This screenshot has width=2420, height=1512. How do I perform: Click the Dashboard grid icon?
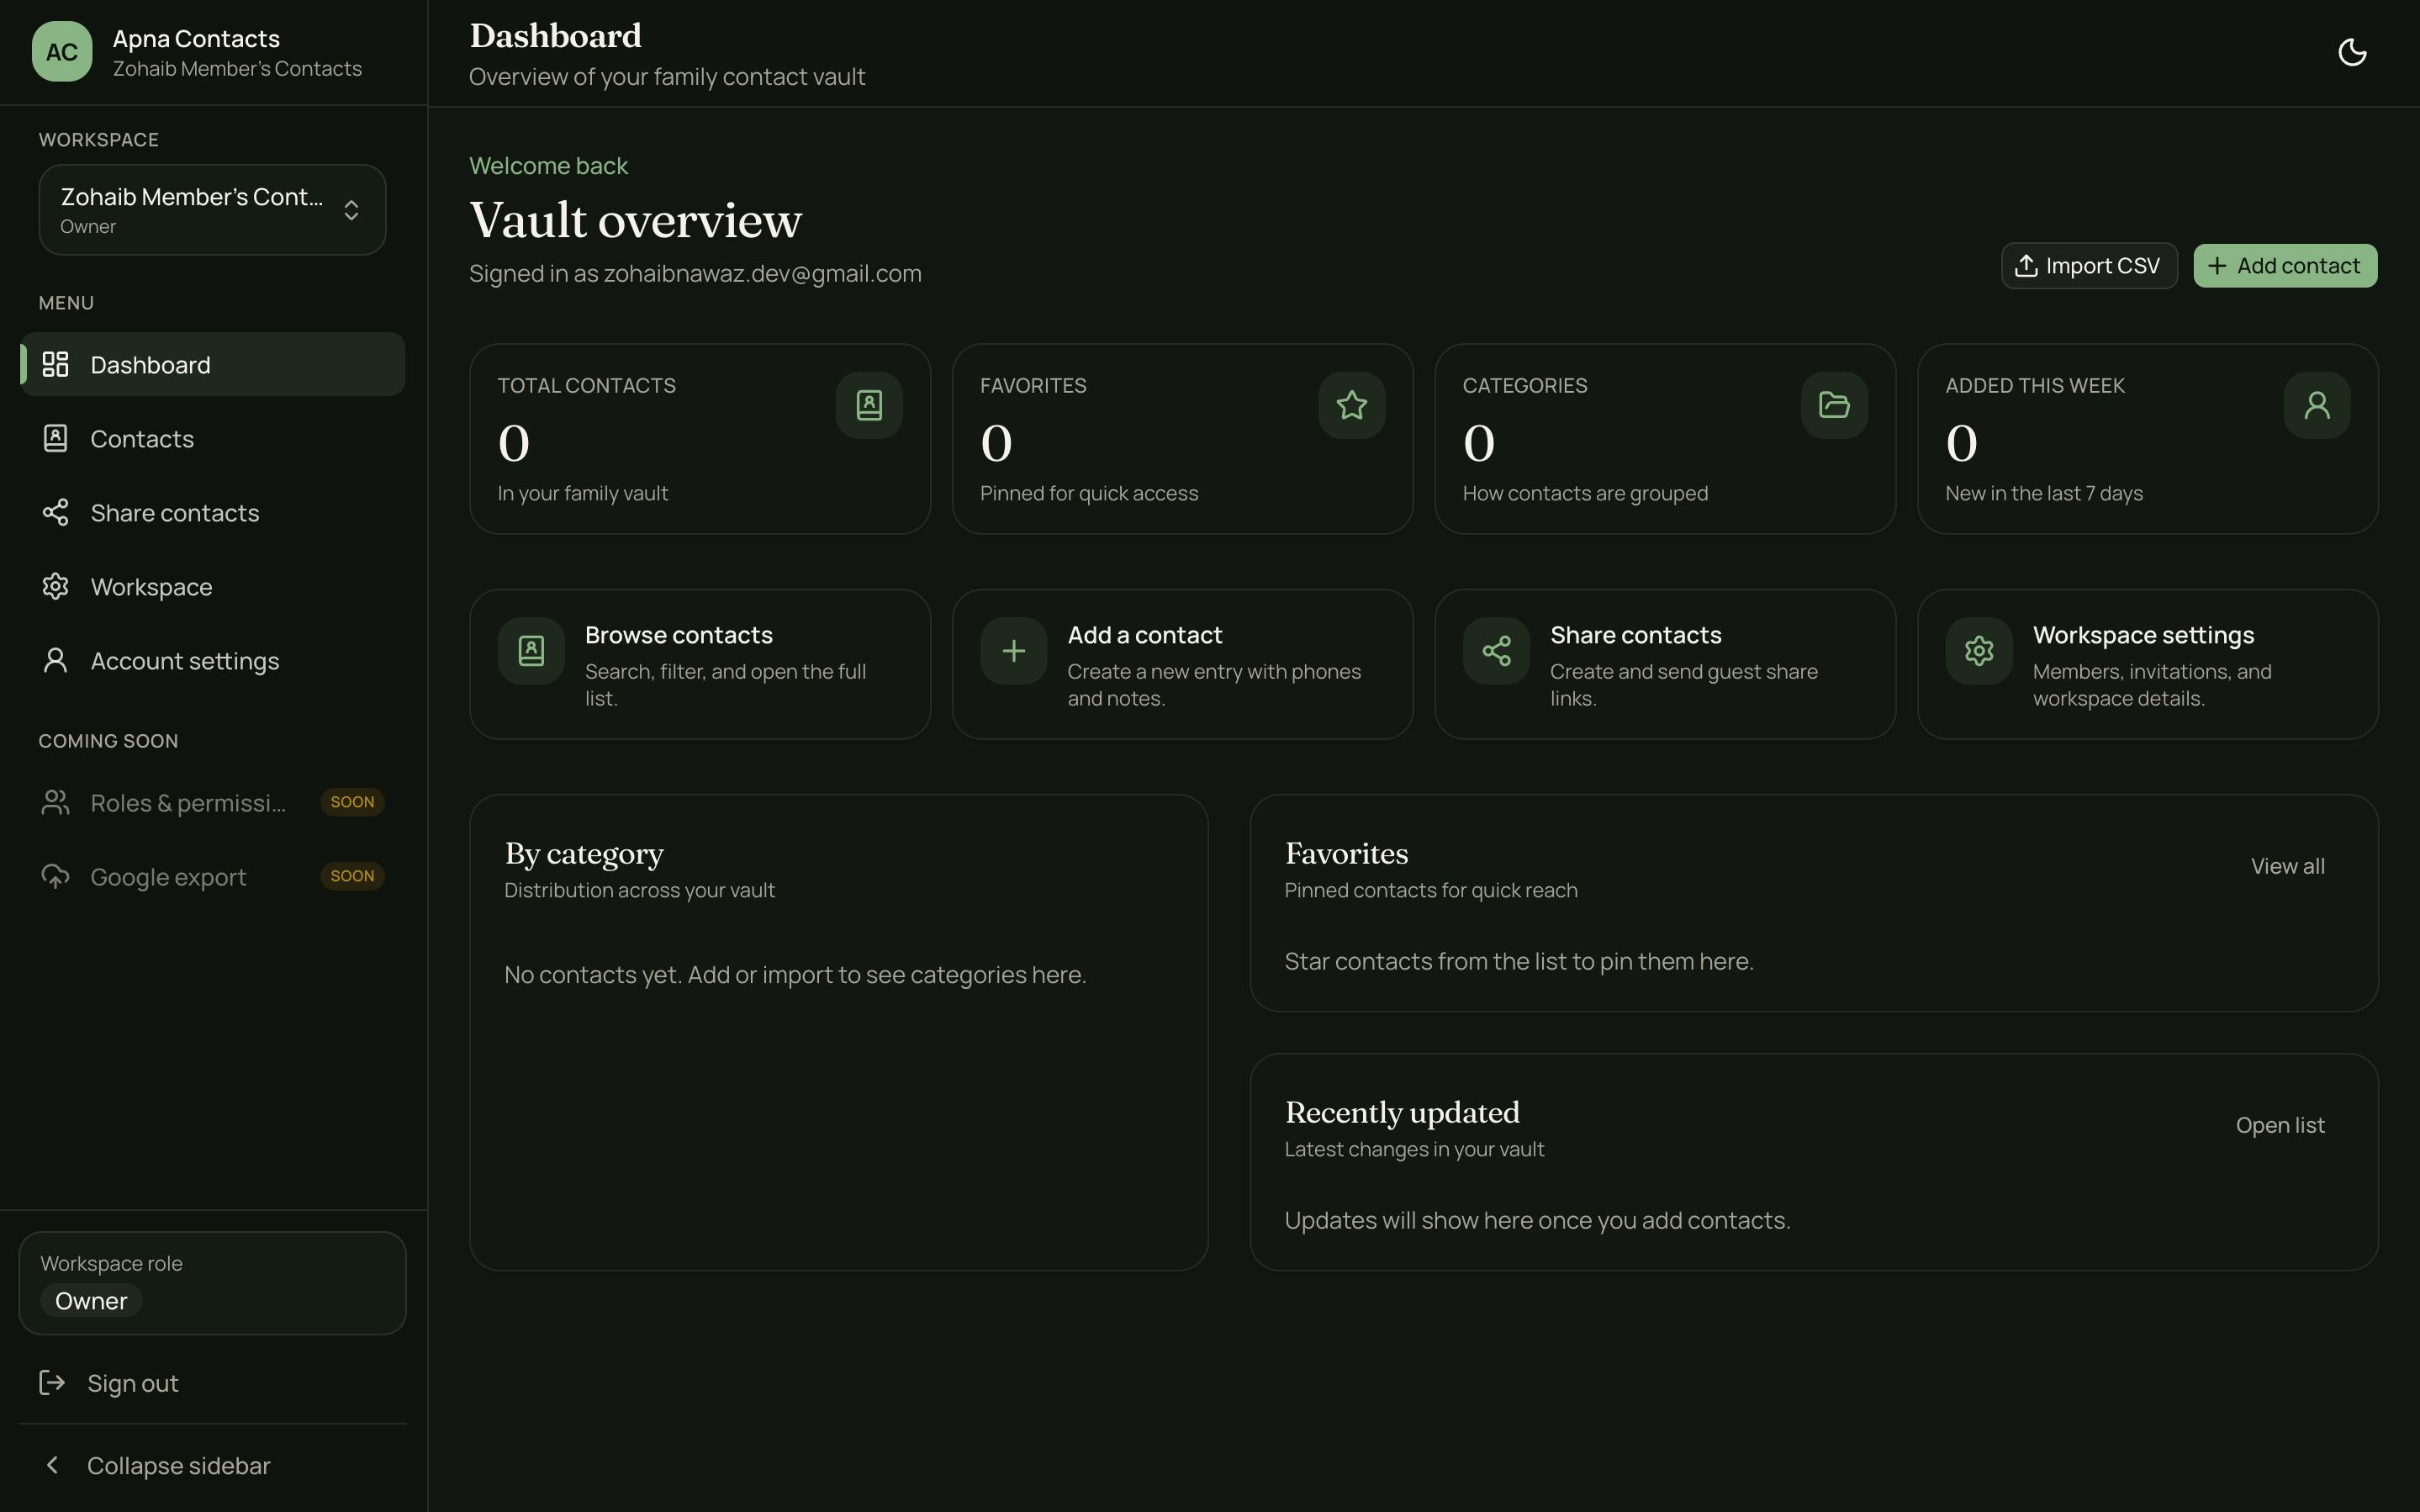[x=56, y=364]
